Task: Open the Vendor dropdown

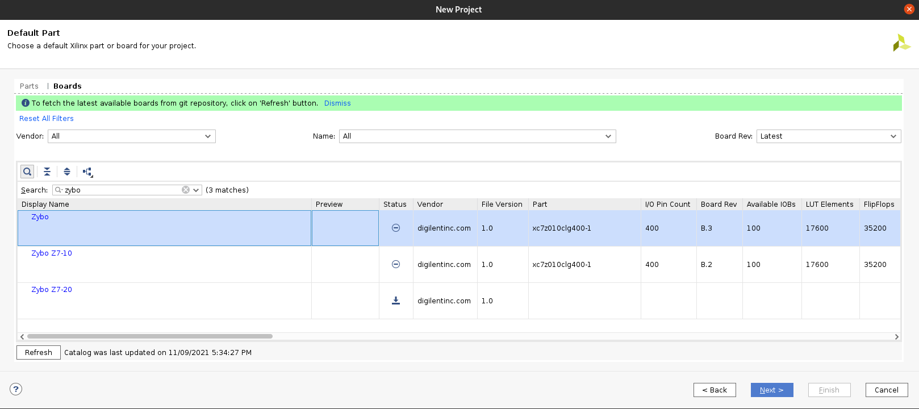Action: [x=132, y=136]
